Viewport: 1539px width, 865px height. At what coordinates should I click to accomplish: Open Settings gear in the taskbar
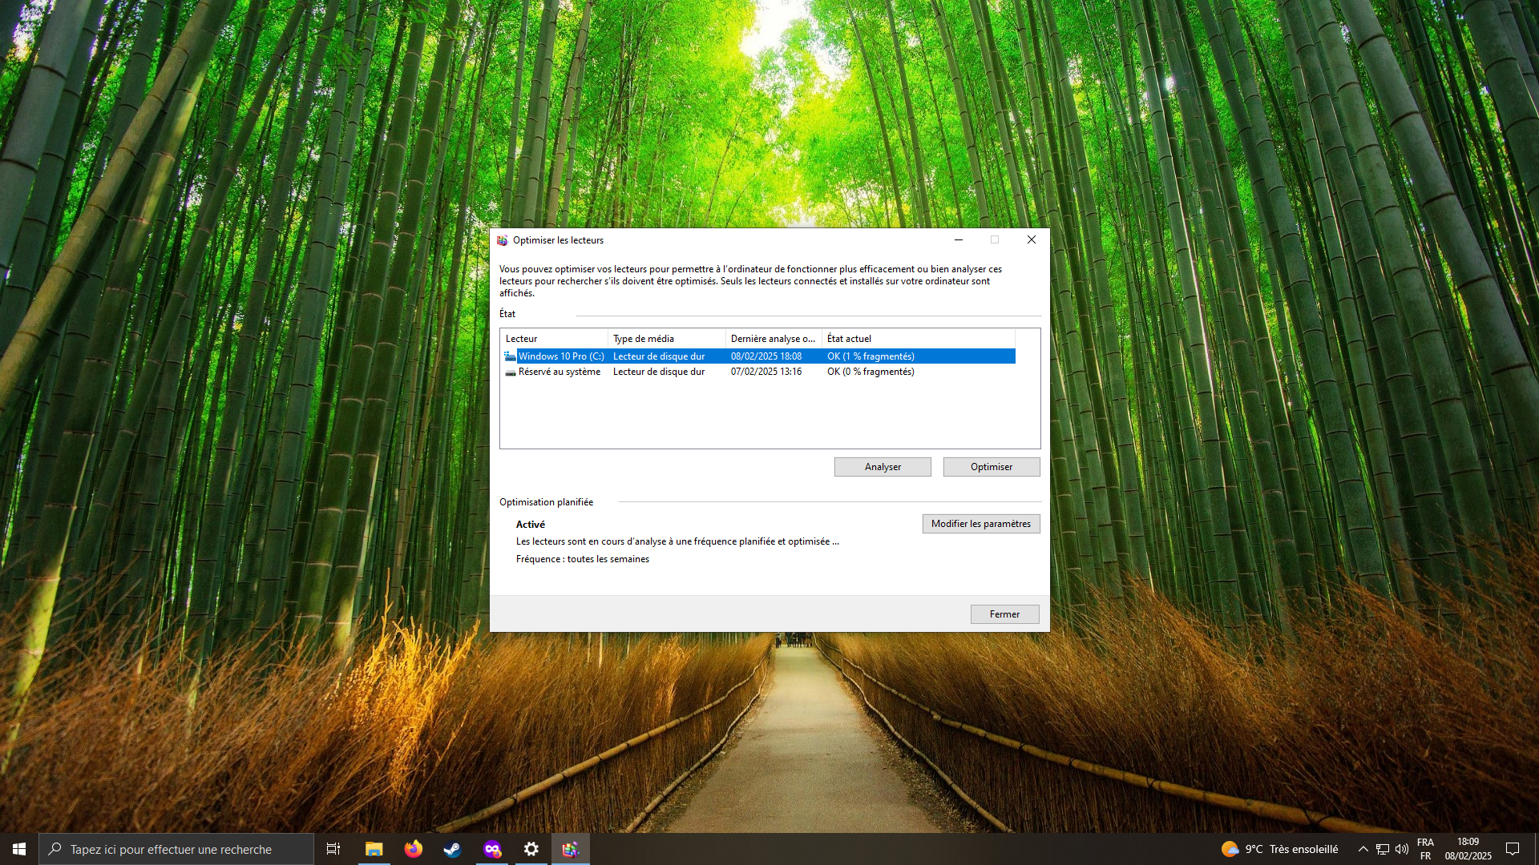pyautogui.click(x=531, y=849)
